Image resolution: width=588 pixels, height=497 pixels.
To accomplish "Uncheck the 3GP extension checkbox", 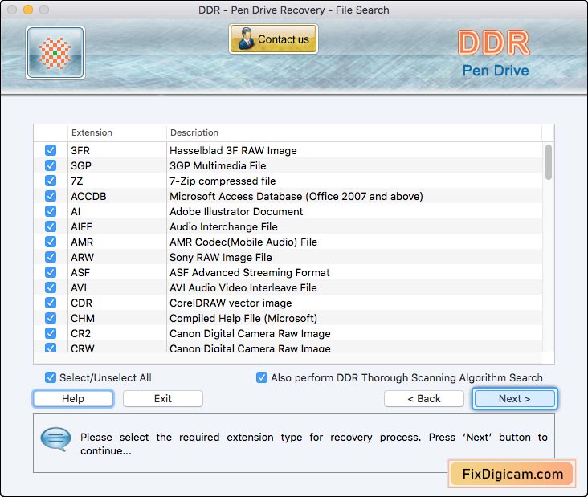I will [x=51, y=165].
